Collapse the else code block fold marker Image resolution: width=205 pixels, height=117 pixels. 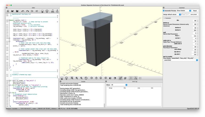pos(10,93)
